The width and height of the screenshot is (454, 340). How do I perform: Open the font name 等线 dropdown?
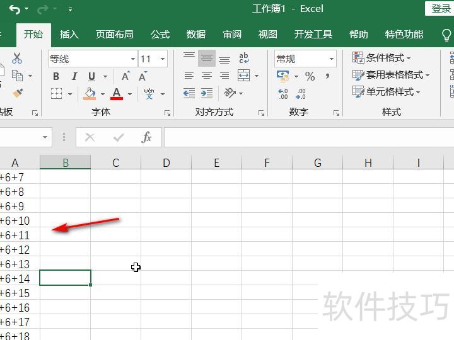click(133, 59)
